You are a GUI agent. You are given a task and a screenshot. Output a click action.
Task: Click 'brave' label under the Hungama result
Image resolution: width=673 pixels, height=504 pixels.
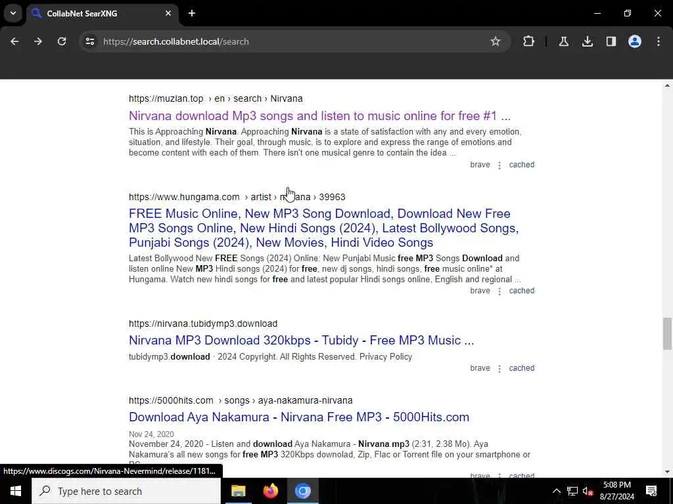tap(480, 291)
